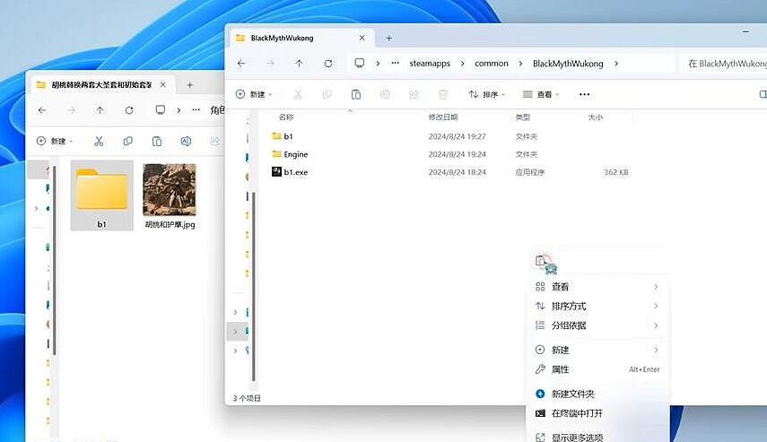Click common in the address bar
This screenshot has height=442, width=767.
(x=492, y=64)
